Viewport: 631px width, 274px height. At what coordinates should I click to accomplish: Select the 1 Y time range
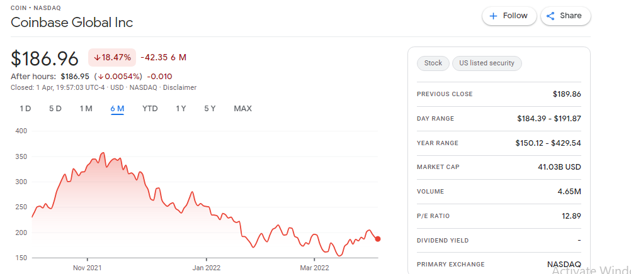(x=181, y=109)
